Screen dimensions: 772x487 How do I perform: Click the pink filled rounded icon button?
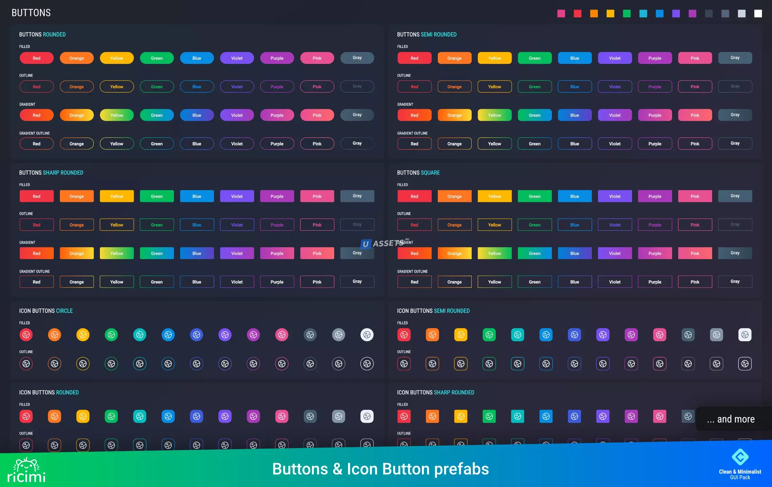(282, 416)
